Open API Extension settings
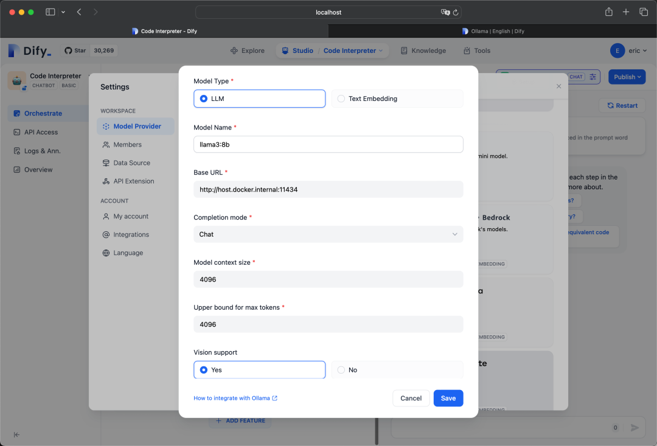 134,181
